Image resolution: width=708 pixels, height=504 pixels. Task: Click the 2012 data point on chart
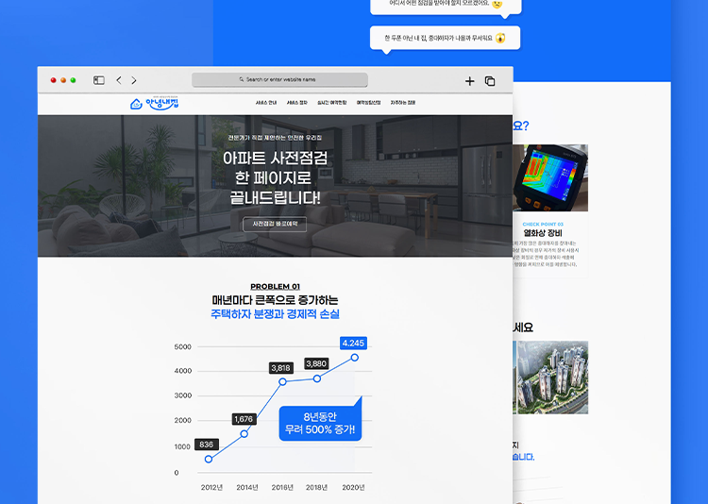[x=209, y=460]
